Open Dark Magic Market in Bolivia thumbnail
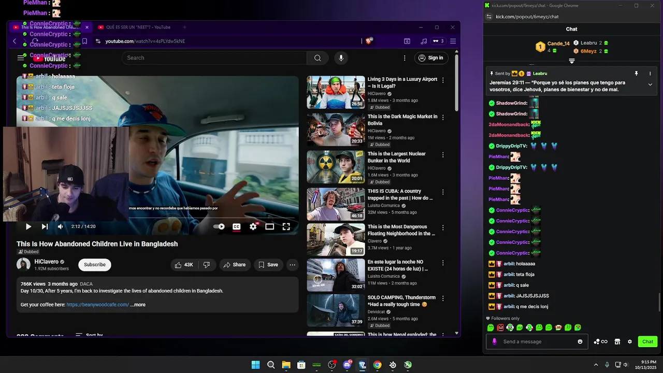Viewport: 663px width, 373px height. click(336, 130)
